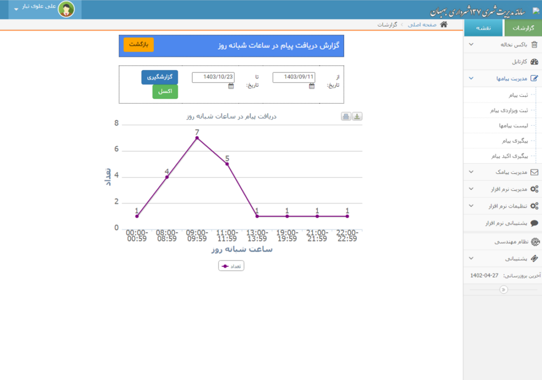The height and width of the screenshot is (380, 542).
Task: Click the chart print icon
Action: [x=346, y=117]
